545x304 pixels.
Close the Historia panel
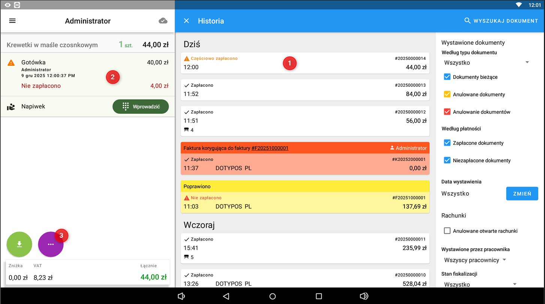click(186, 21)
